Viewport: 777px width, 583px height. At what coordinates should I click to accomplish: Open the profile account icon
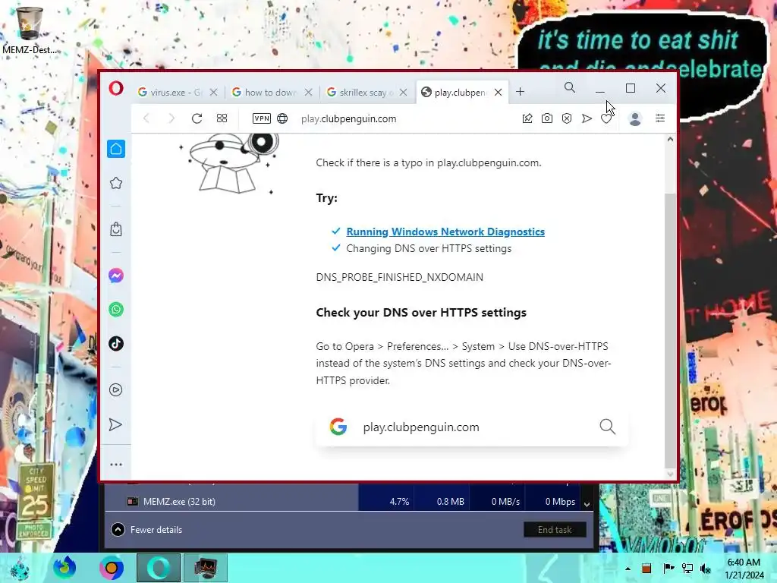pyautogui.click(x=635, y=118)
